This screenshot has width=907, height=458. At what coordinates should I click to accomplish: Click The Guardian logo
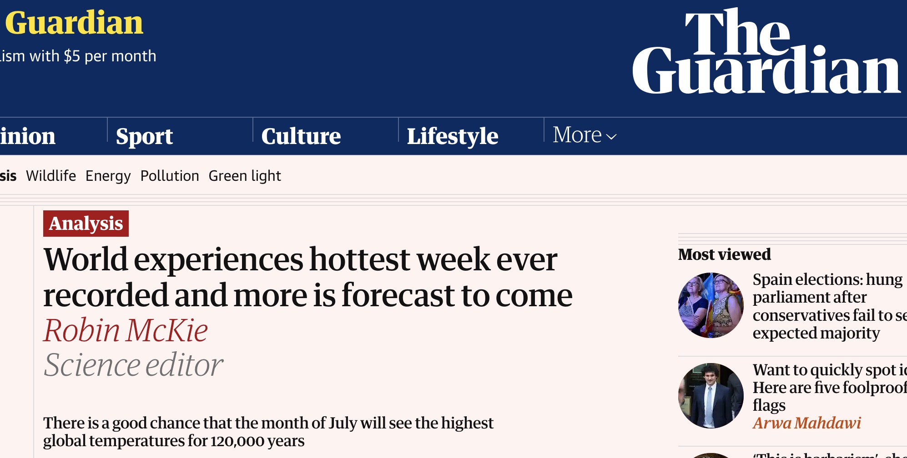click(766, 52)
